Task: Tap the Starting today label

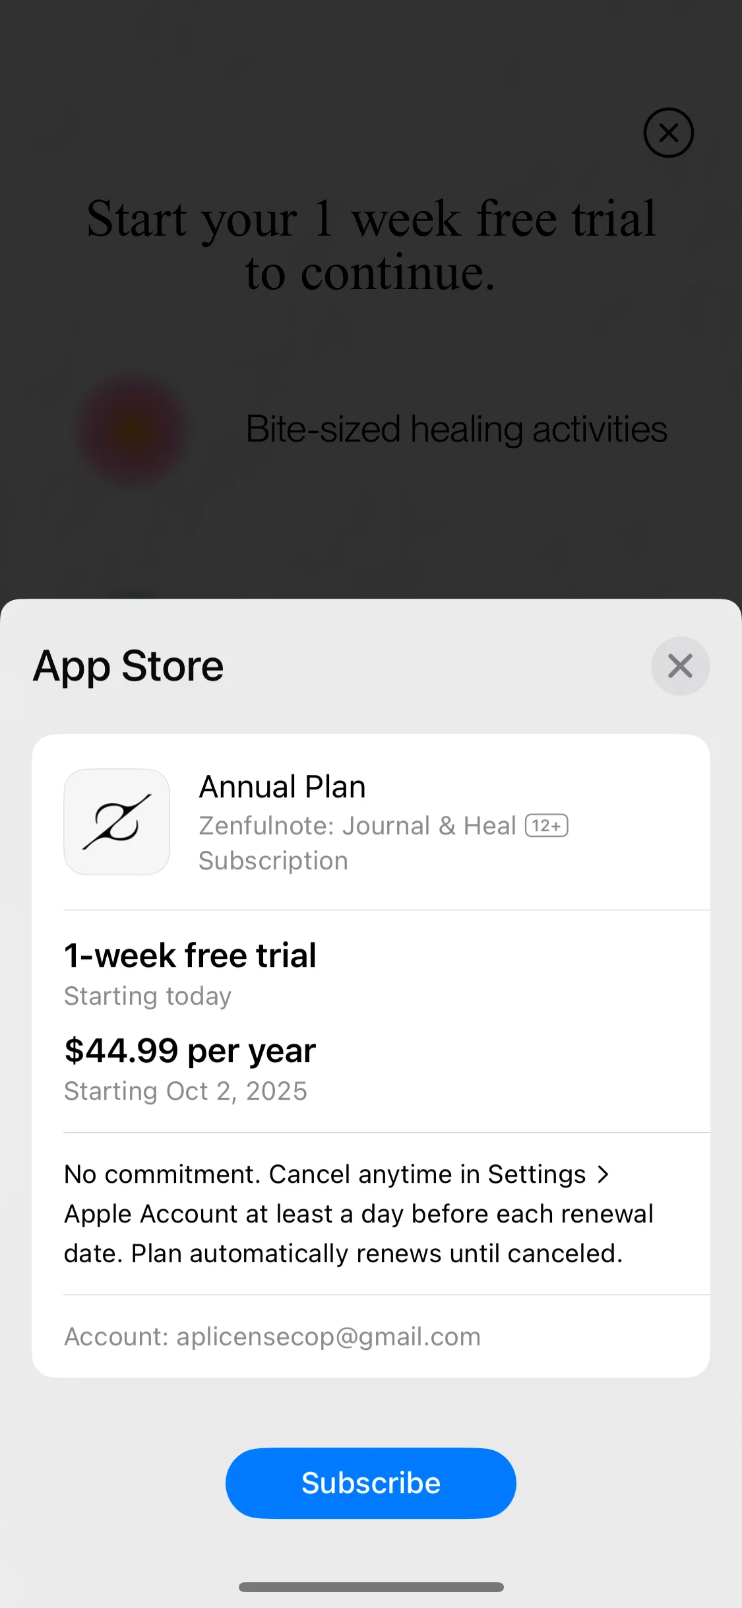Action: pyautogui.click(x=148, y=996)
